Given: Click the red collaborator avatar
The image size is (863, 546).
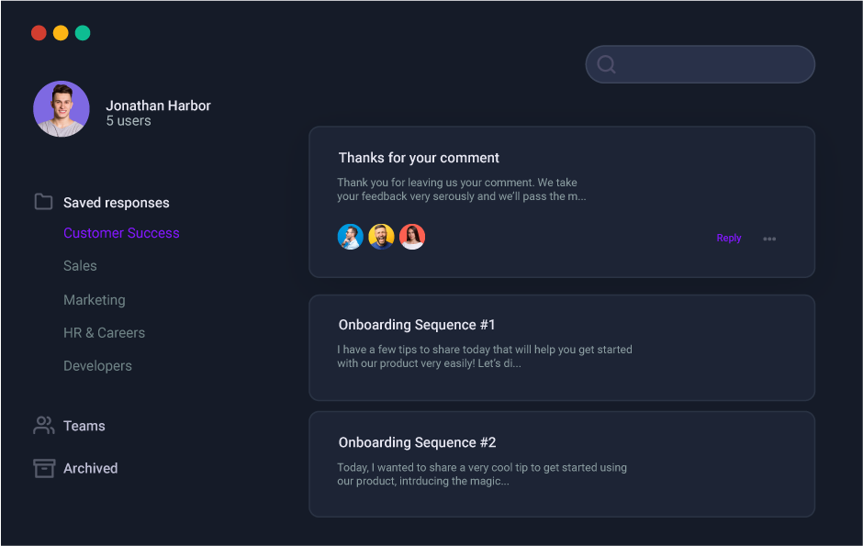Looking at the screenshot, I should click(412, 237).
